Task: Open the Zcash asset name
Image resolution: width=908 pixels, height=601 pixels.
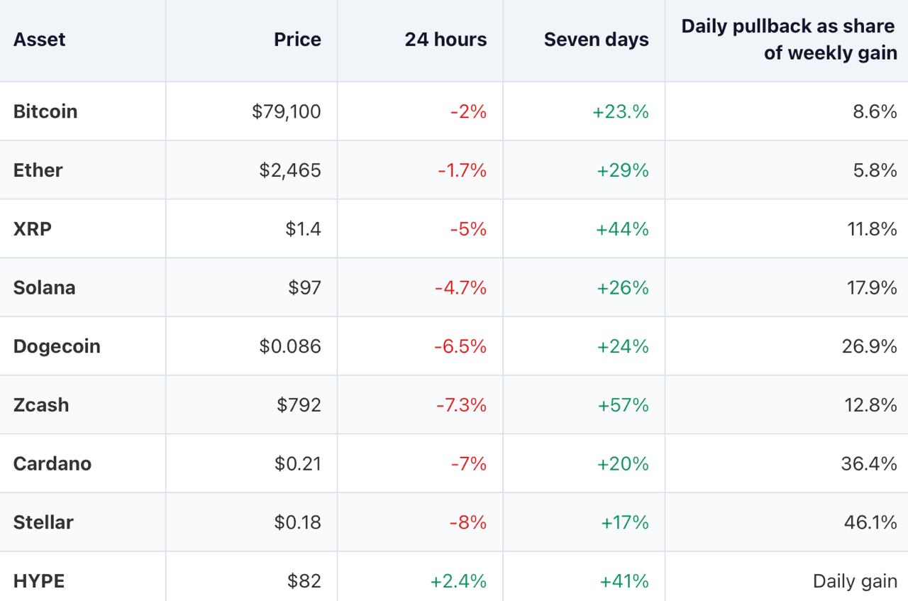Action: tap(41, 405)
